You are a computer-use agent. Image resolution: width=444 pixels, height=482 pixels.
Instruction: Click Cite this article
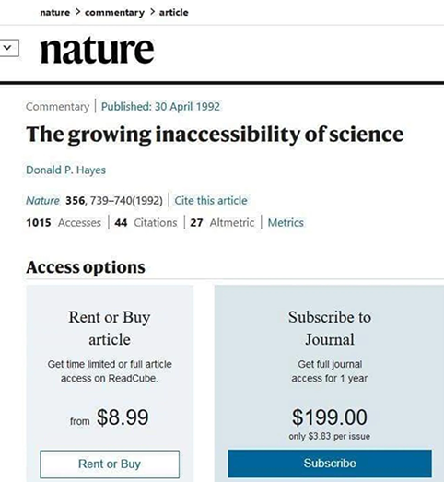[x=211, y=200]
